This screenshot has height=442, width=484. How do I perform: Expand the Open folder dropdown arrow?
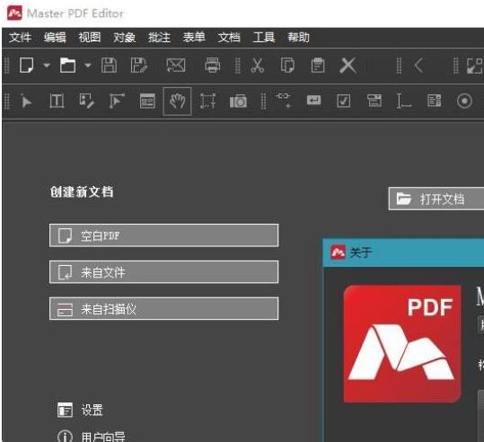88,66
